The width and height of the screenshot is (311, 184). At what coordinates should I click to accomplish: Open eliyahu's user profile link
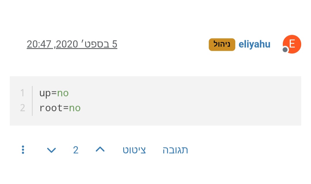coord(255,44)
